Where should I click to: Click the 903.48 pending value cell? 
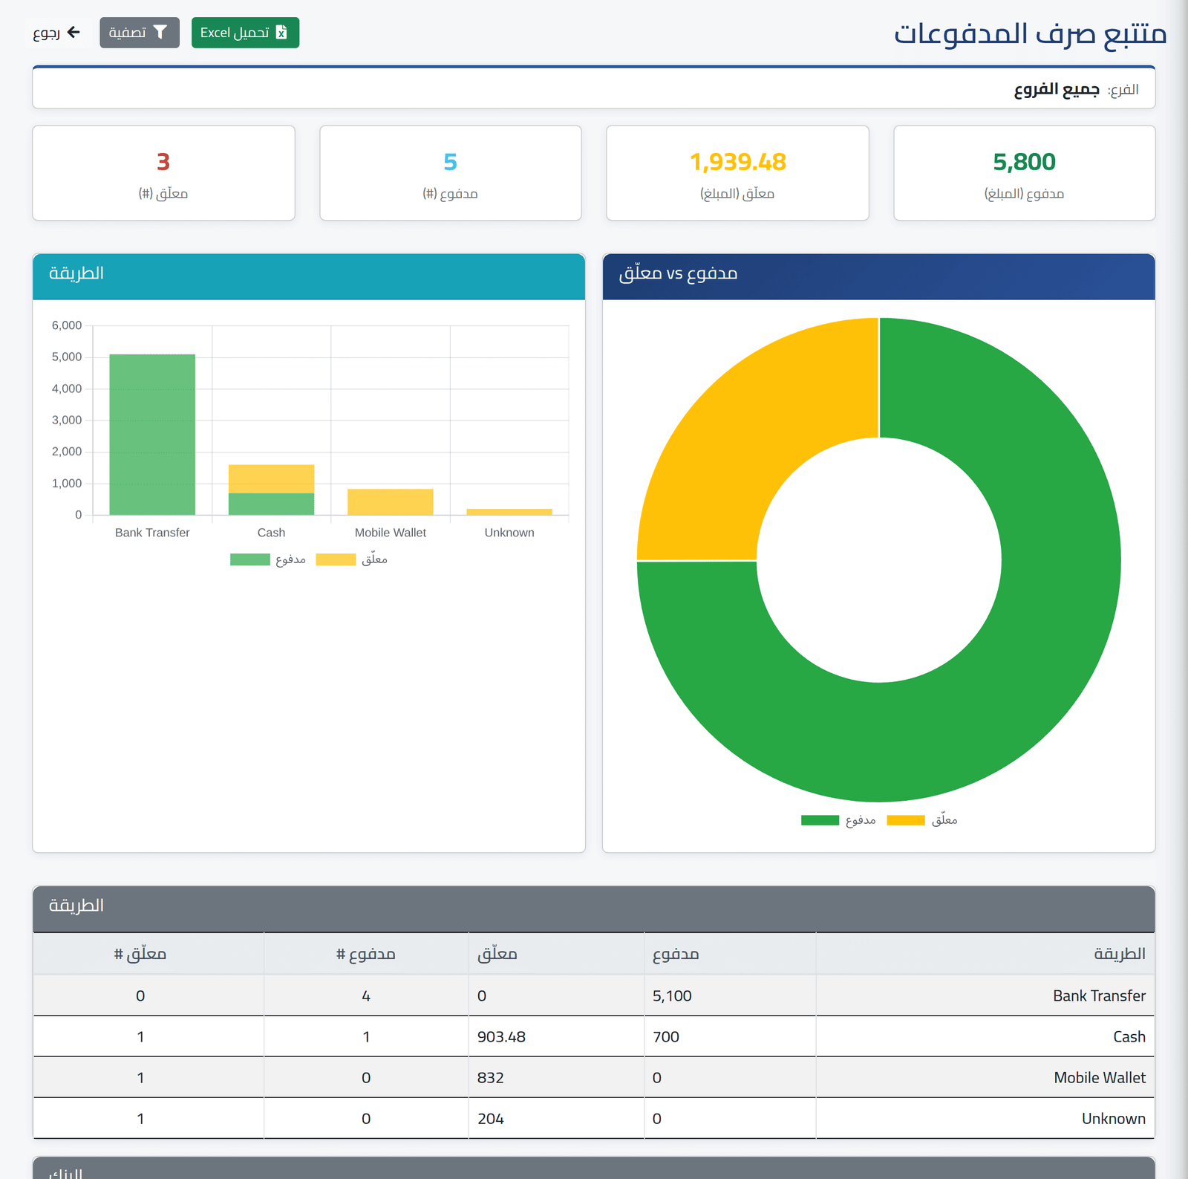556,1036
